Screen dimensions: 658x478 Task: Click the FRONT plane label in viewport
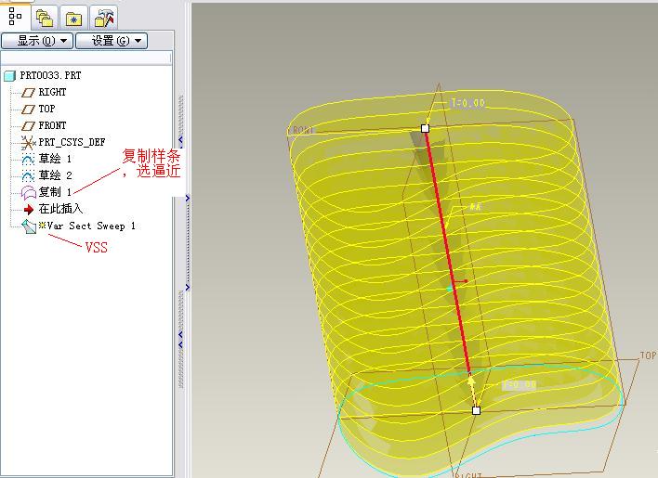(301, 131)
